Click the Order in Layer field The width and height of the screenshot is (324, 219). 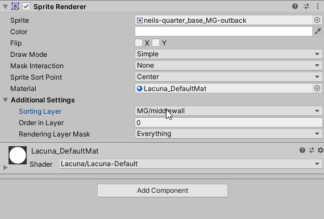(229, 123)
